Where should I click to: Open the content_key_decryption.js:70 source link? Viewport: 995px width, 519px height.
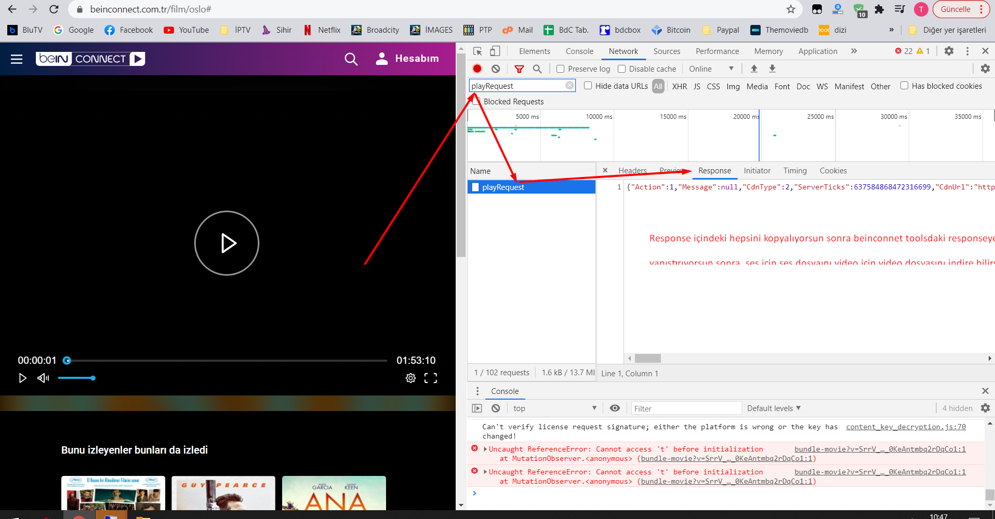(x=906, y=427)
